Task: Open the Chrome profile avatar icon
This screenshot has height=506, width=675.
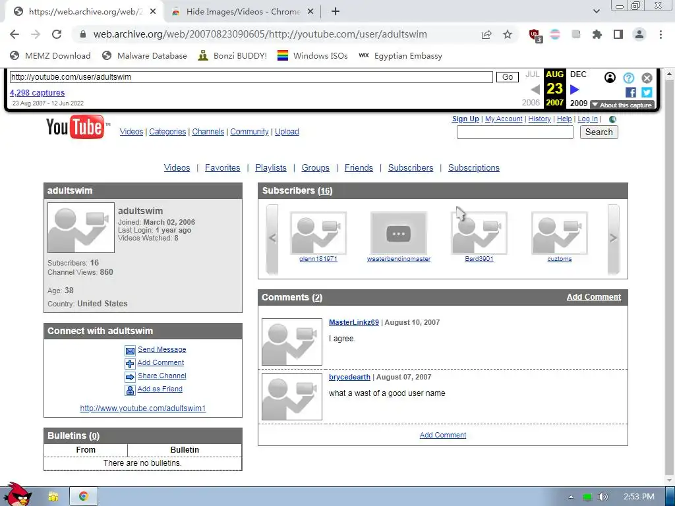Action: click(639, 34)
